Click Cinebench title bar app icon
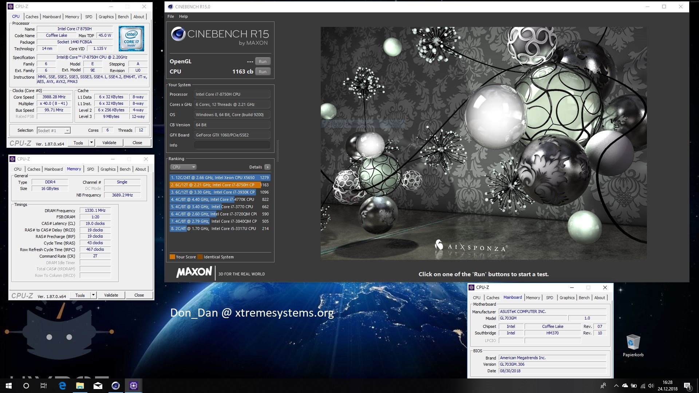Image resolution: width=699 pixels, height=393 pixels. pos(170,7)
